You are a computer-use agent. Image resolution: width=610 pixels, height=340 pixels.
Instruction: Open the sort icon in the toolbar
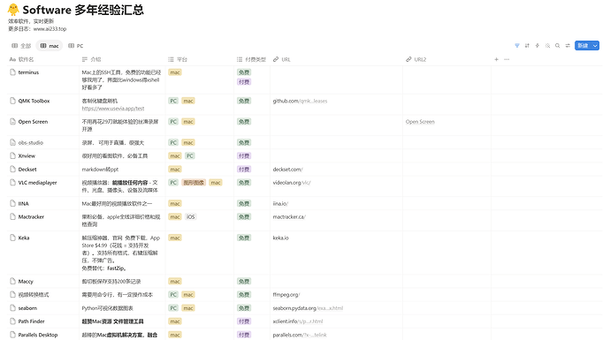[527, 46]
